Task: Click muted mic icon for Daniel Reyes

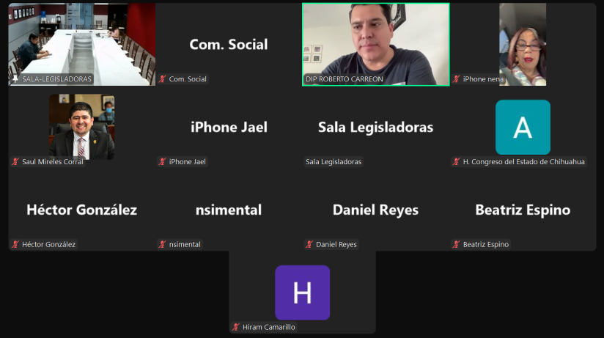Action: (309, 244)
